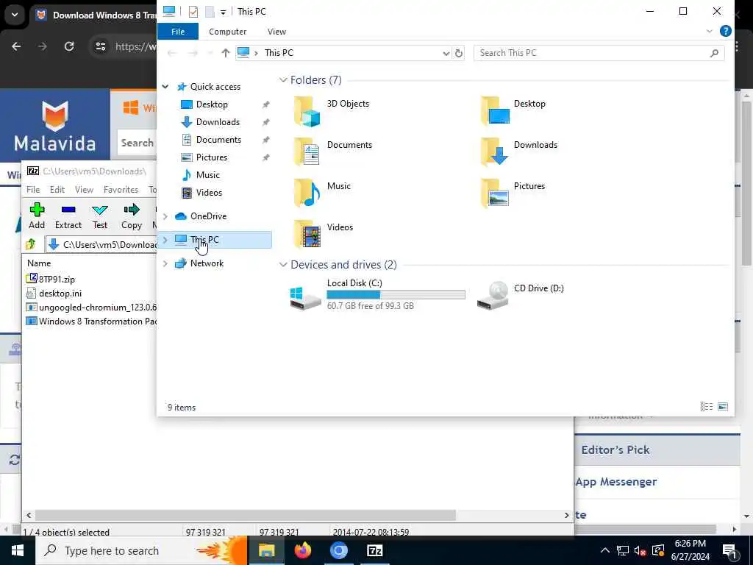
Task: Open the Pictures folder in Folders group
Action: pyautogui.click(x=513, y=192)
